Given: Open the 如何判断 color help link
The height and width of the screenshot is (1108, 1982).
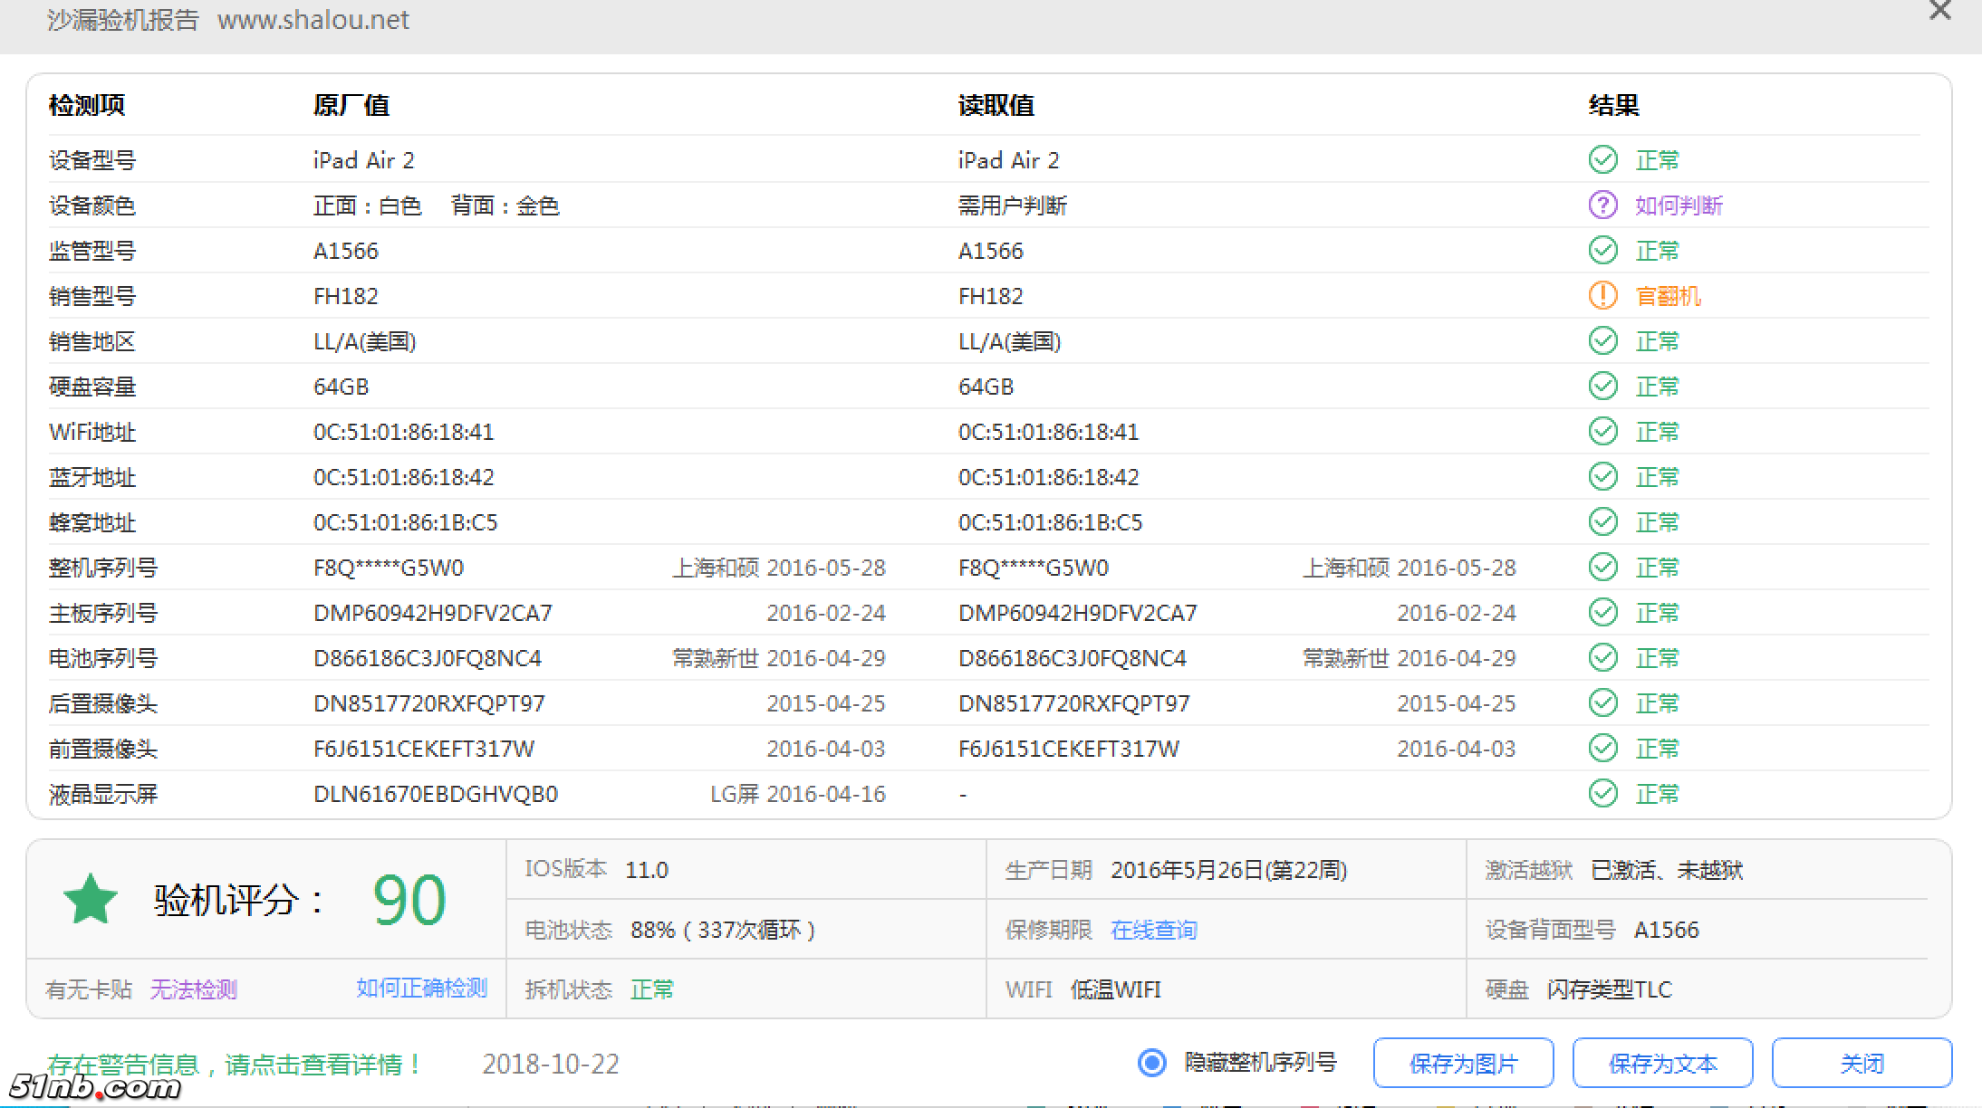Looking at the screenshot, I should pos(1679,205).
